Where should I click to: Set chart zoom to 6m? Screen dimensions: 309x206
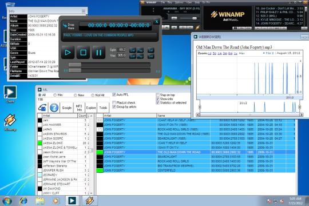[x=230, y=53]
